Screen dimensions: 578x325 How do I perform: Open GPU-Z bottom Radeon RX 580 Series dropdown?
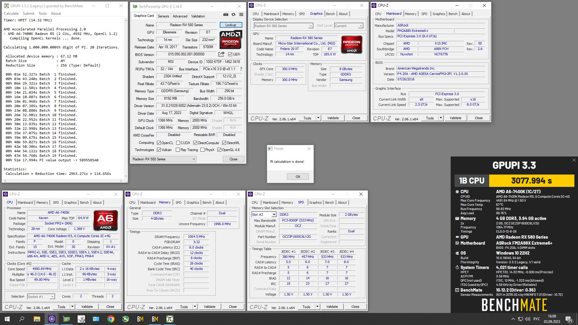coord(164,159)
